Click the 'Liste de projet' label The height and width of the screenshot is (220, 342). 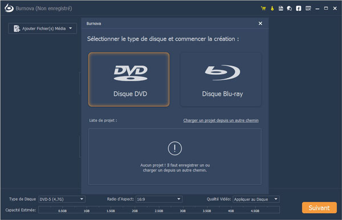103,120
